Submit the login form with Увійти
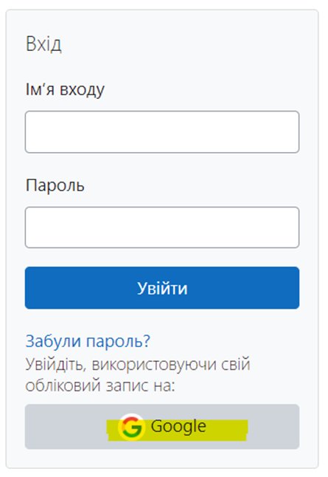The height and width of the screenshot is (477, 328). point(162,288)
